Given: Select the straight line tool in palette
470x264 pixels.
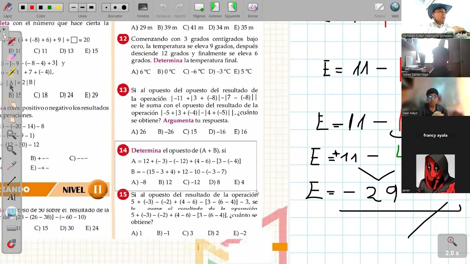Looking at the screenshot, I should click(x=11, y=181).
